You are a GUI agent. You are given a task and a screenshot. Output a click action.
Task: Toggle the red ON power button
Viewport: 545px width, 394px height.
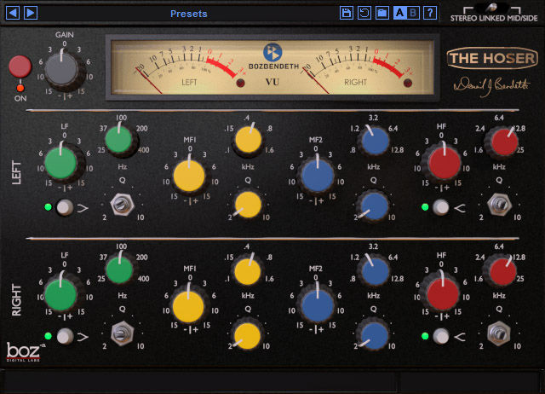[18, 66]
